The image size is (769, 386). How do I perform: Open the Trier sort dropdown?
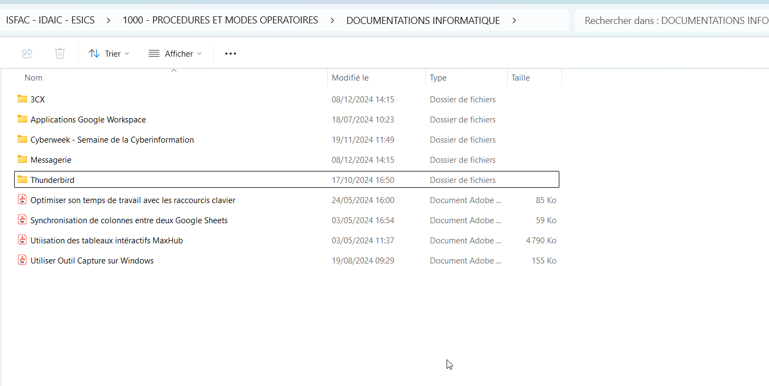click(x=109, y=53)
